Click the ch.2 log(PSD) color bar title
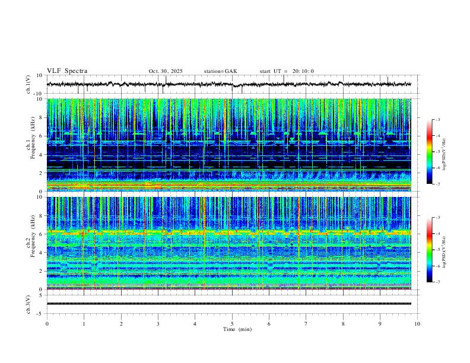This screenshot has width=470, height=363. coord(444,252)
